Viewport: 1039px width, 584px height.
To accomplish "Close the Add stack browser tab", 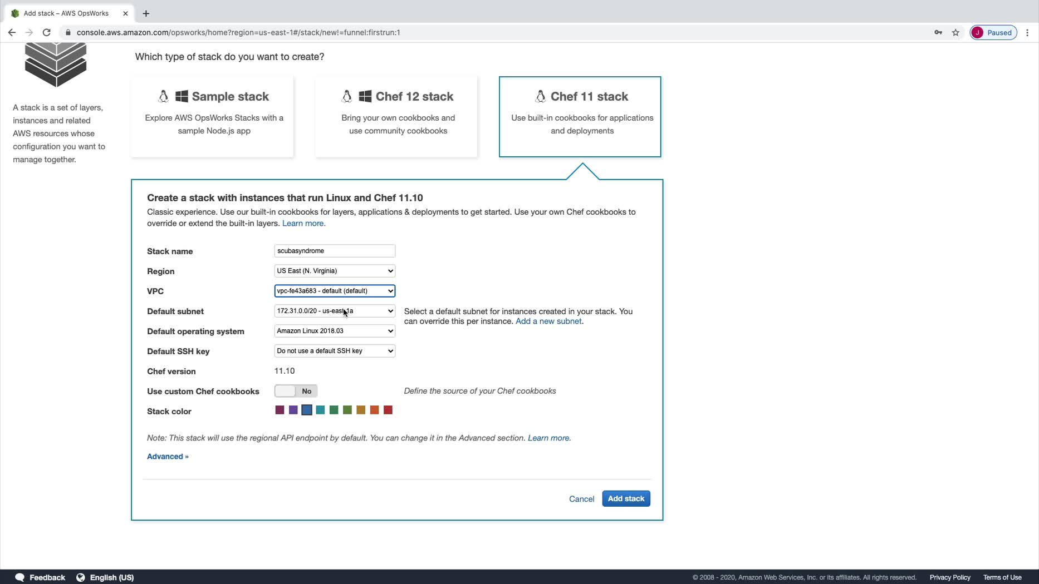I will point(125,13).
